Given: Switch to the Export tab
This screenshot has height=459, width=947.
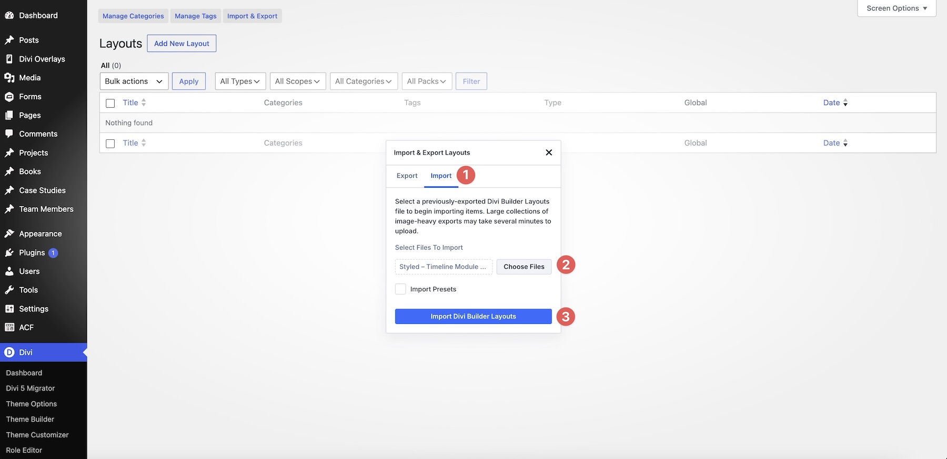Looking at the screenshot, I should coord(407,176).
